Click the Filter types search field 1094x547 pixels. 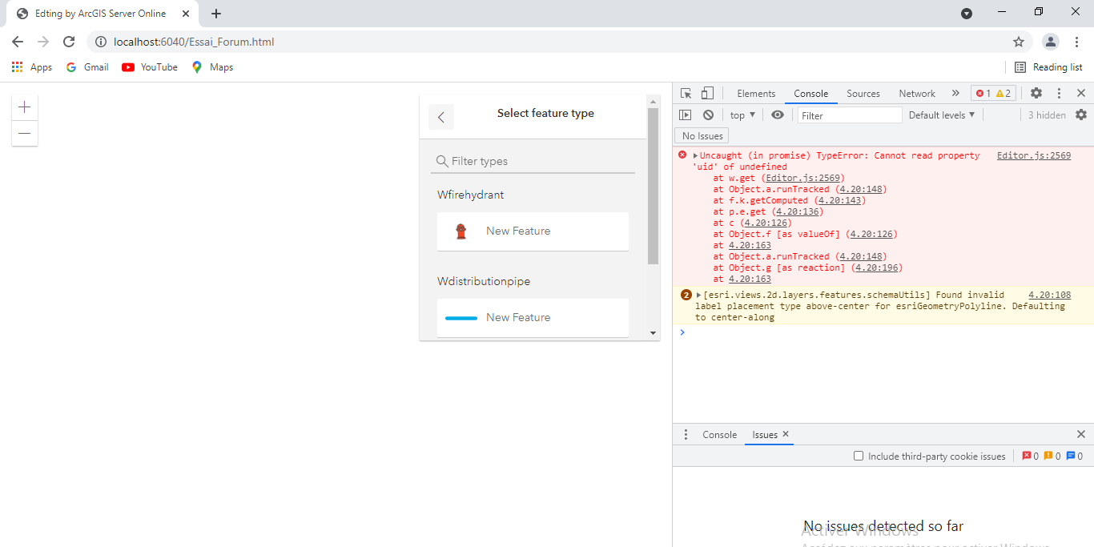point(533,161)
